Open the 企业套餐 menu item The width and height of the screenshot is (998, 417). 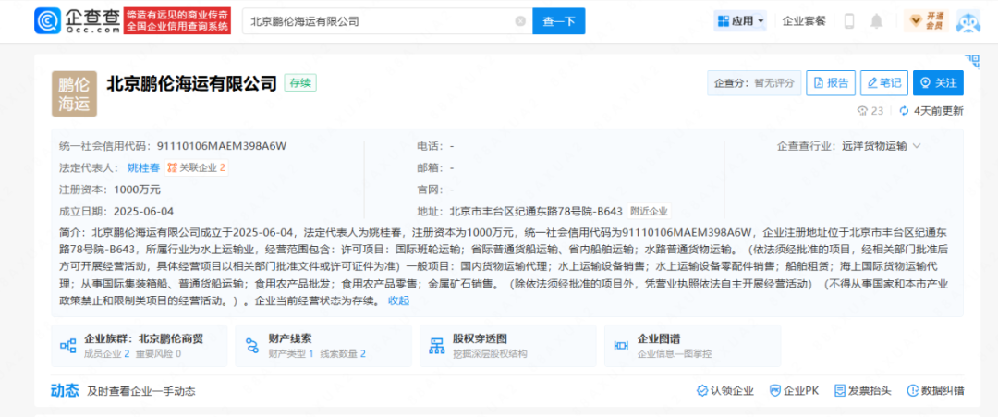click(x=804, y=21)
